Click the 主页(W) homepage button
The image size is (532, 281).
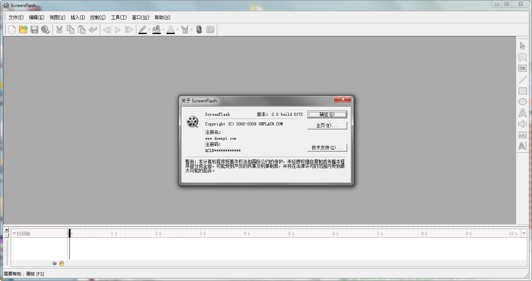pos(327,125)
